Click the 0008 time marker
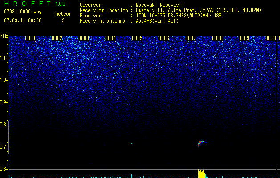Image resolution: width=280 pixels, height=178 pixels. click(x=217, y=38)
